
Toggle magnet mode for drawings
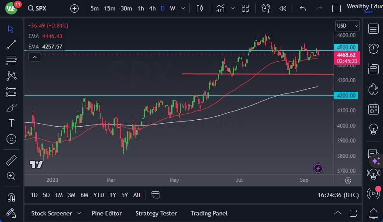[11, 197]
